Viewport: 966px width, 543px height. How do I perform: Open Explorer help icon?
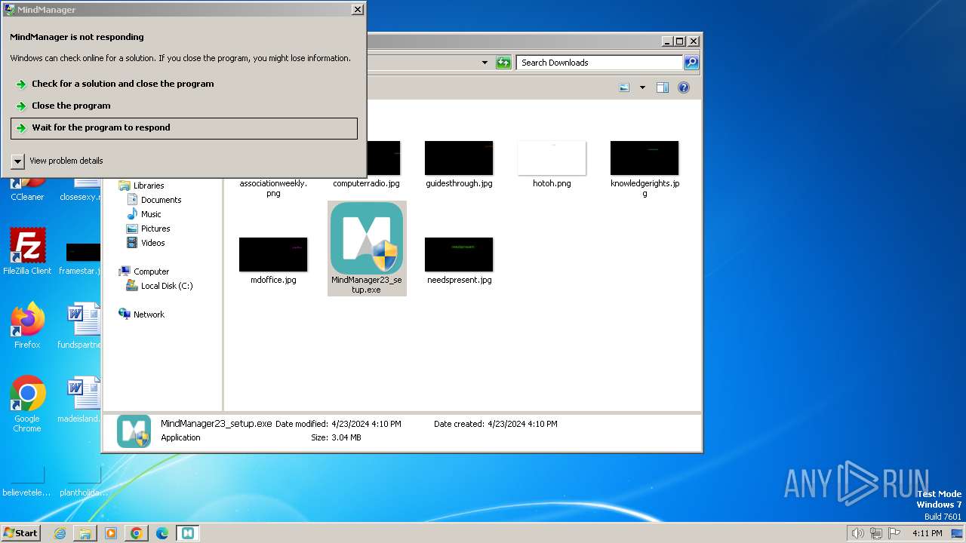(684, 87)
